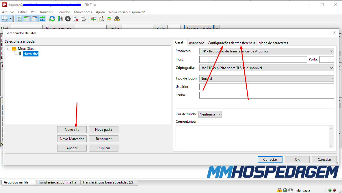Click the Apagar button

click(72, 148)
